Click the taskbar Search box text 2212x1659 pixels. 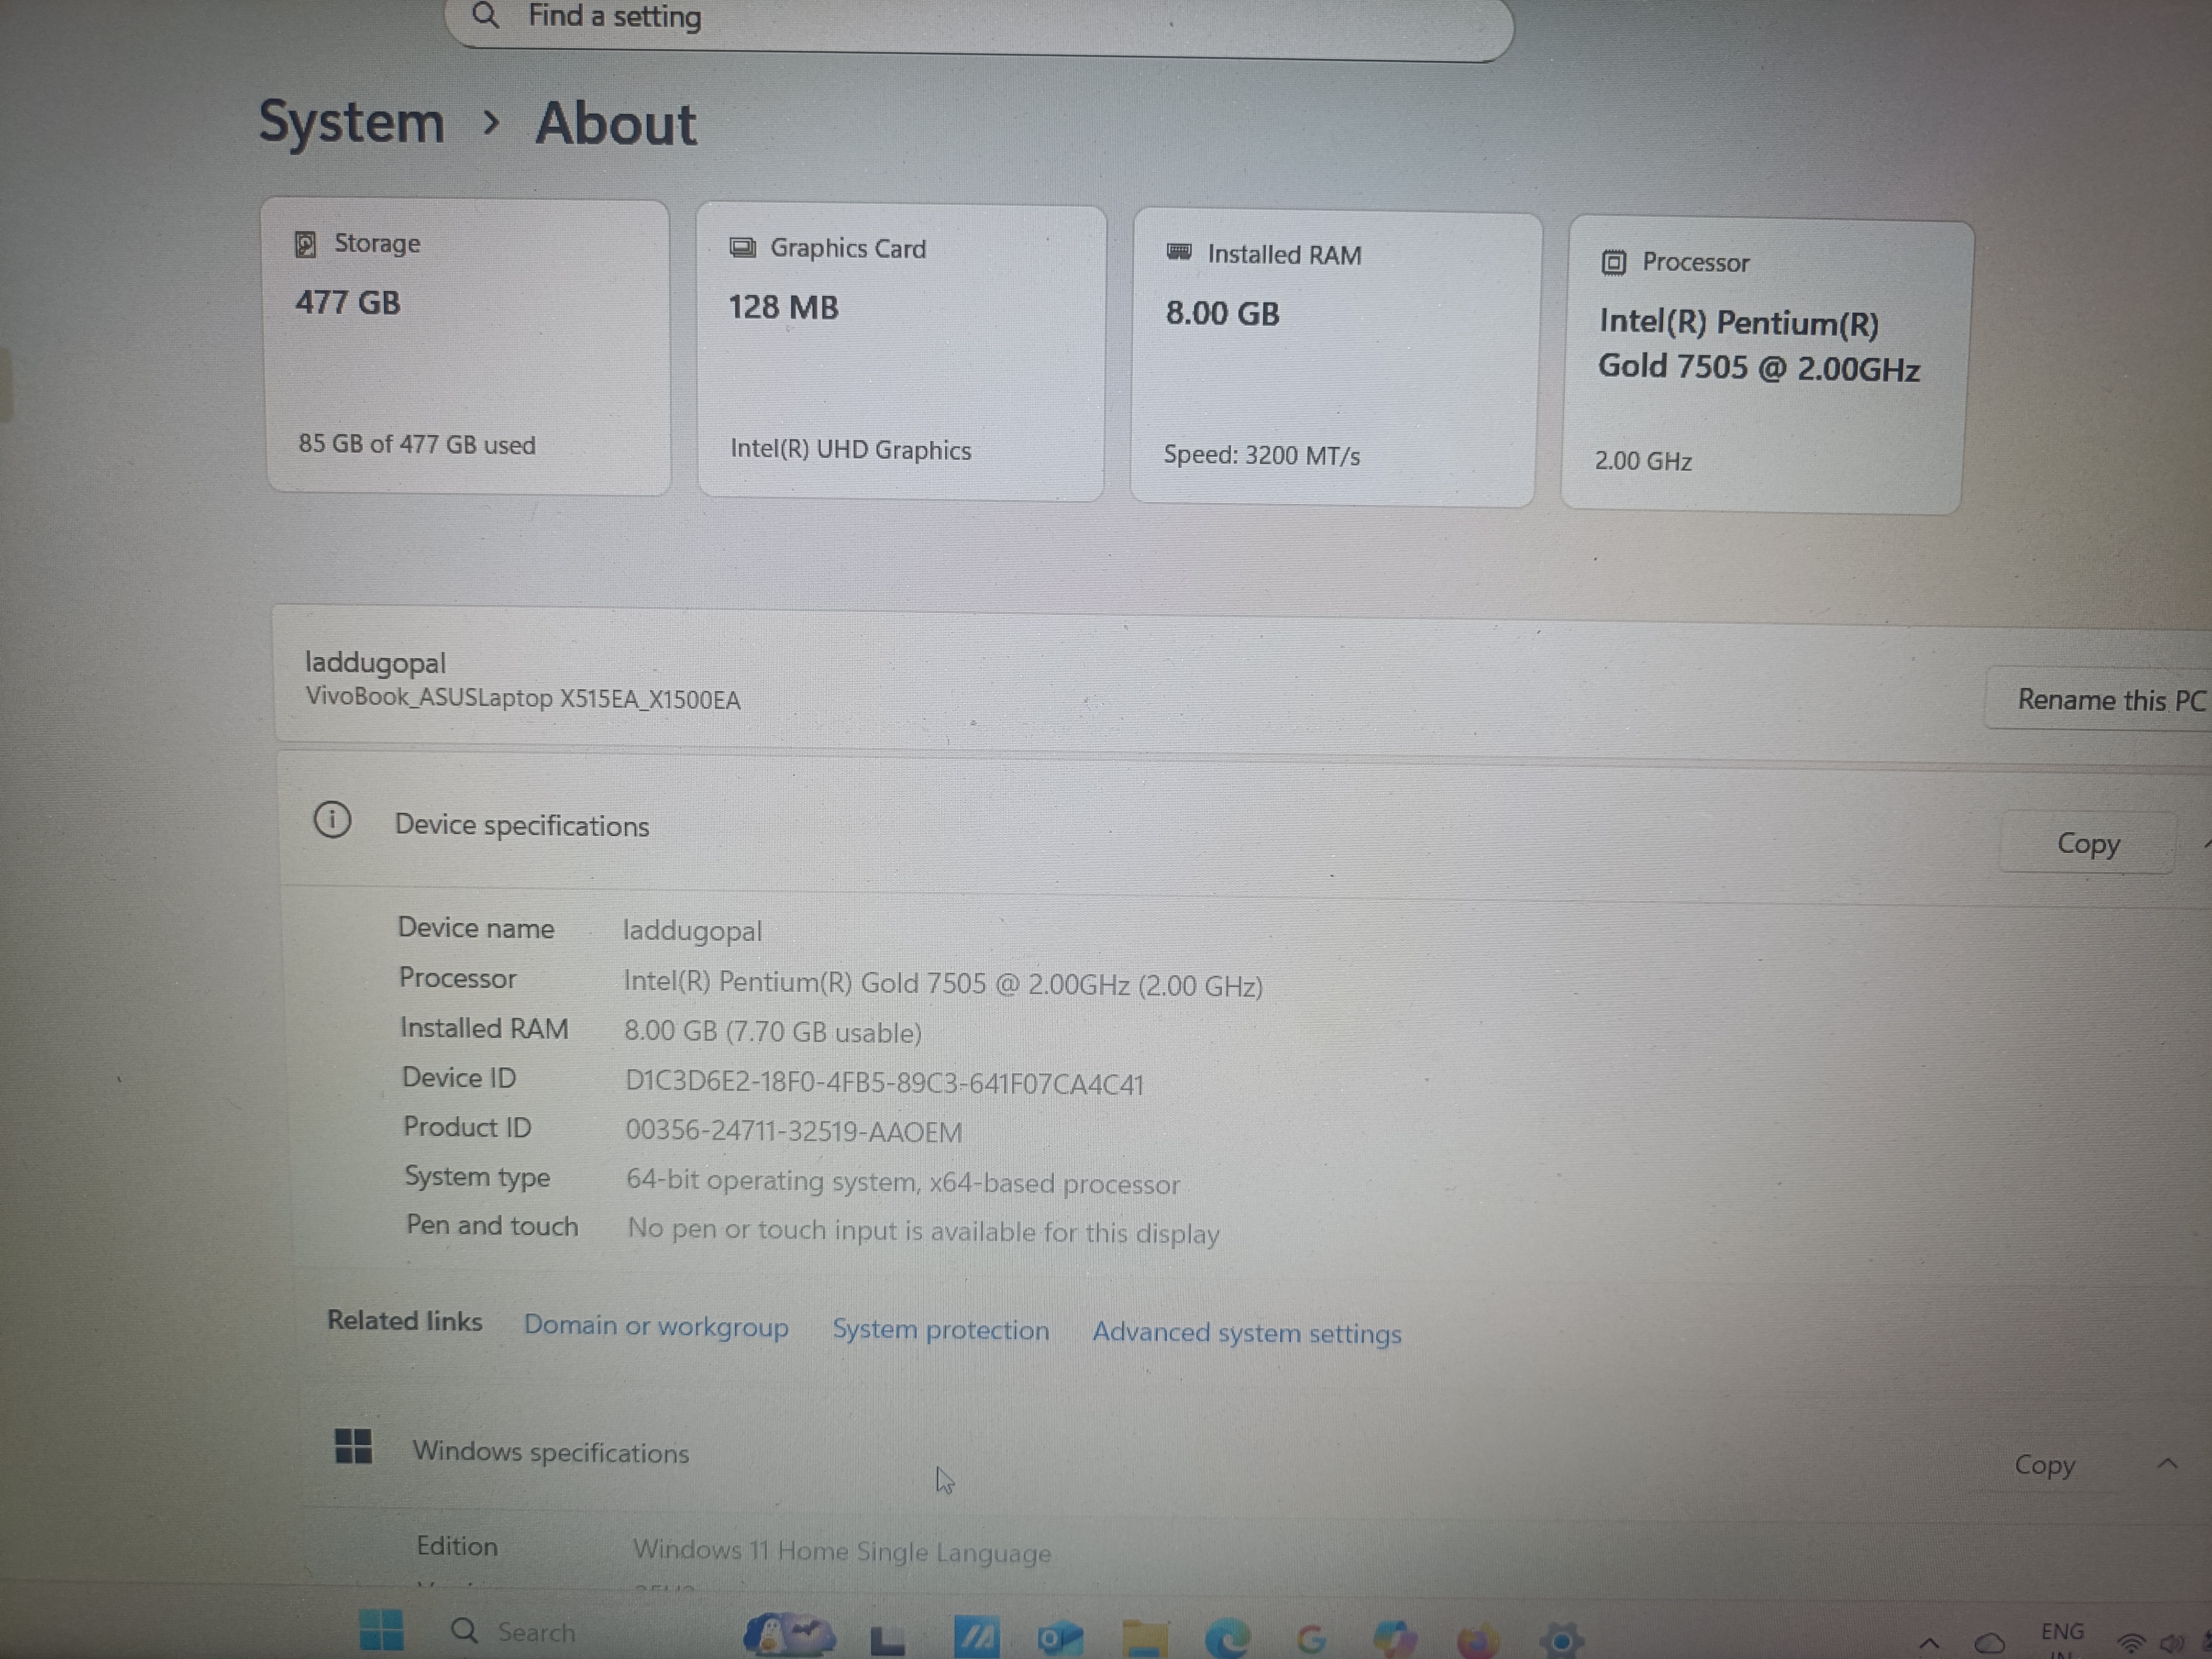(x=537, y=1633)
